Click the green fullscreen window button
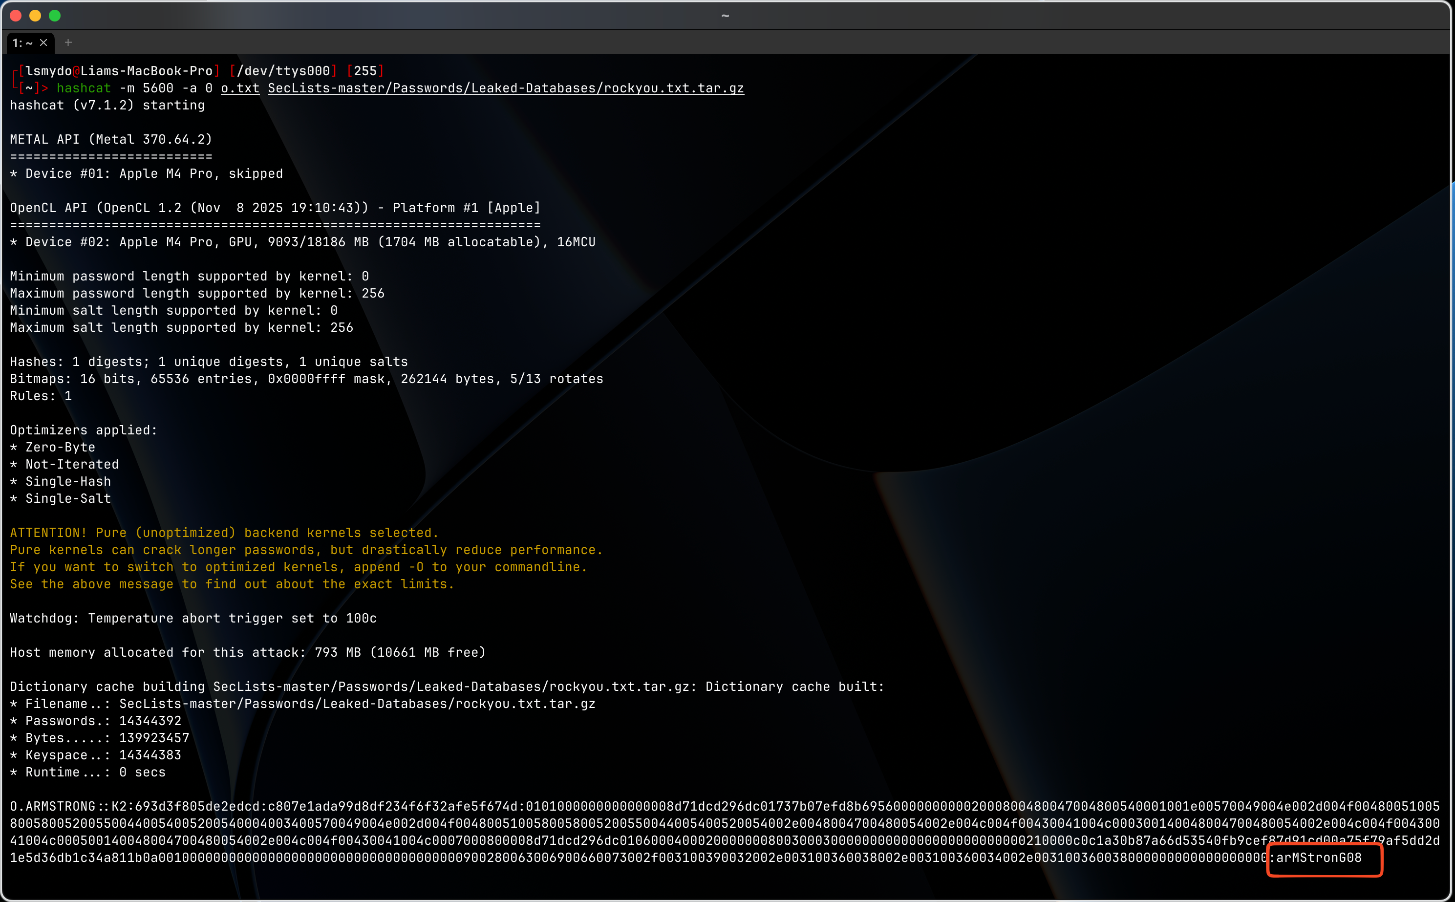This screenshot has width=1455, height=902. (x=55, y=16)
